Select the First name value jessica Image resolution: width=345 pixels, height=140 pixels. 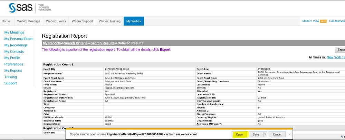[108, 85]
